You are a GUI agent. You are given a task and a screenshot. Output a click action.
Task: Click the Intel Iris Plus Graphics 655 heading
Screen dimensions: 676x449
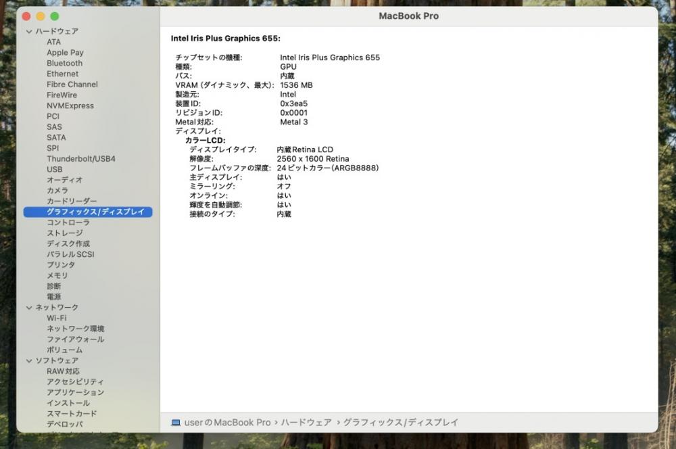[x=226, y=39]
